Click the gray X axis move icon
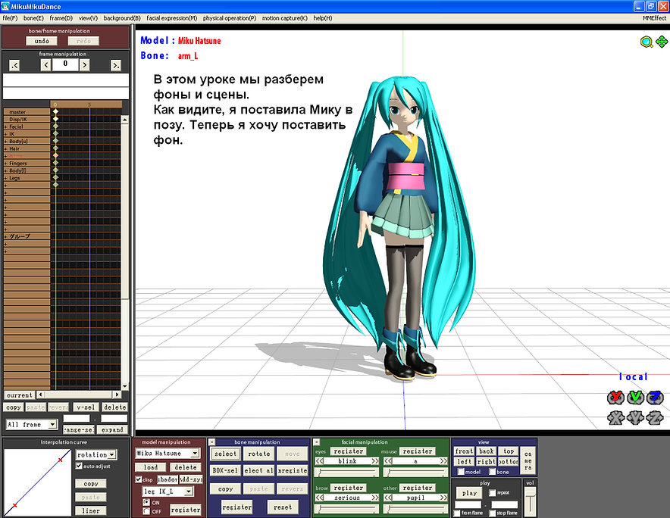Image resolution: width=670 pixels, height=518 pixels. coord(615,417)
